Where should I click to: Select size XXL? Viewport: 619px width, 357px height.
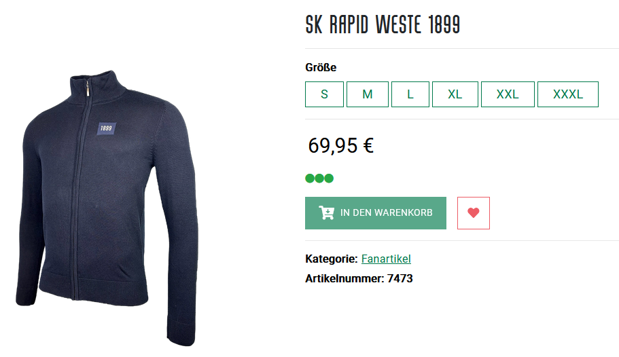pos(508,94)
